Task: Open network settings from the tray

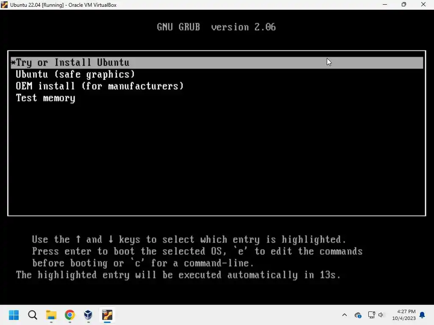Action: pos(371,315)
